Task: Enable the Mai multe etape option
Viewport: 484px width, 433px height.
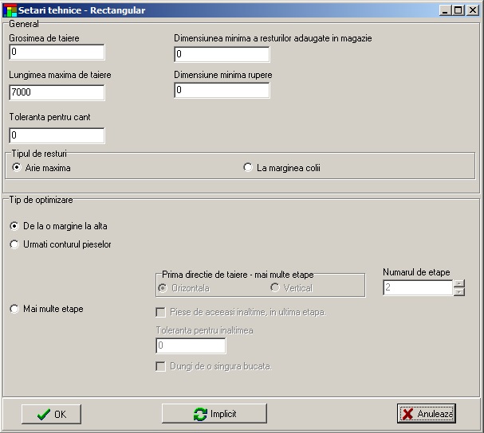Action: click(14, 309)
